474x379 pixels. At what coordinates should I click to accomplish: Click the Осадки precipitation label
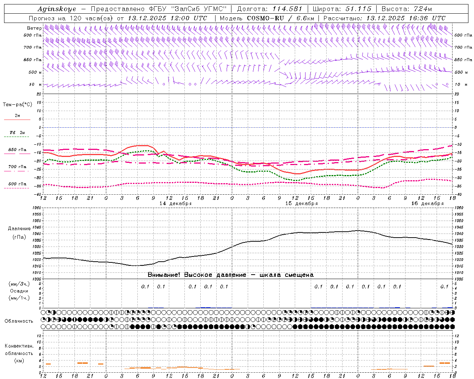click(x=19, y=291)
